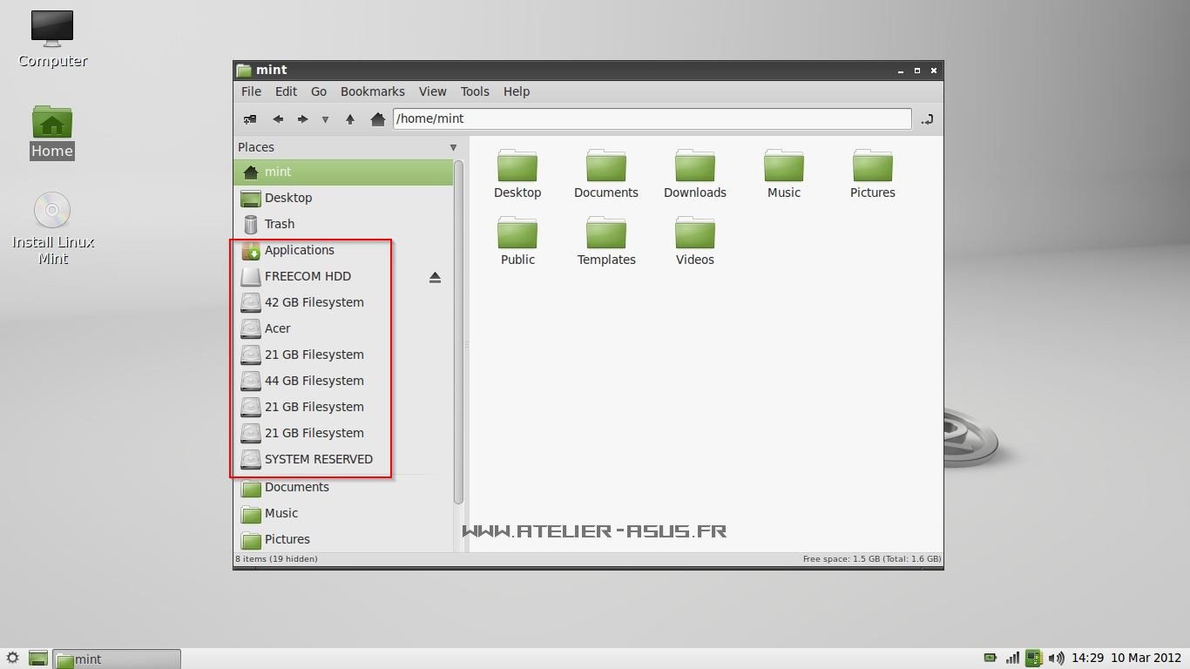Click the clock showing 14:29 10 Mar 2012
Screen dimensions: 1190x669
click(x=1126, y=659)
